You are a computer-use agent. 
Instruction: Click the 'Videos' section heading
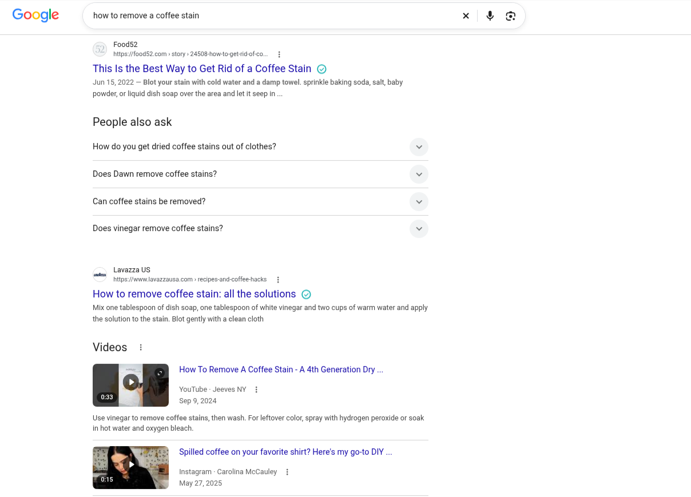point(110,347)
